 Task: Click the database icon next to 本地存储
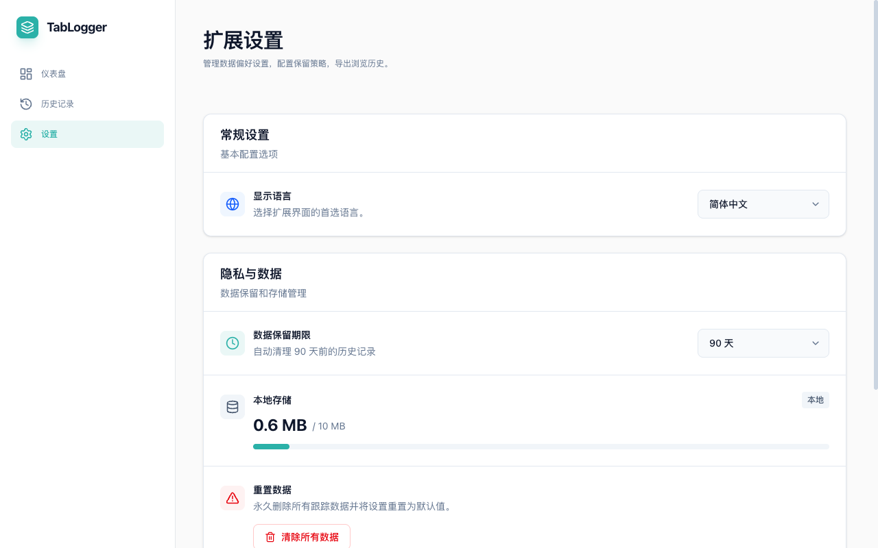[233, 406]
